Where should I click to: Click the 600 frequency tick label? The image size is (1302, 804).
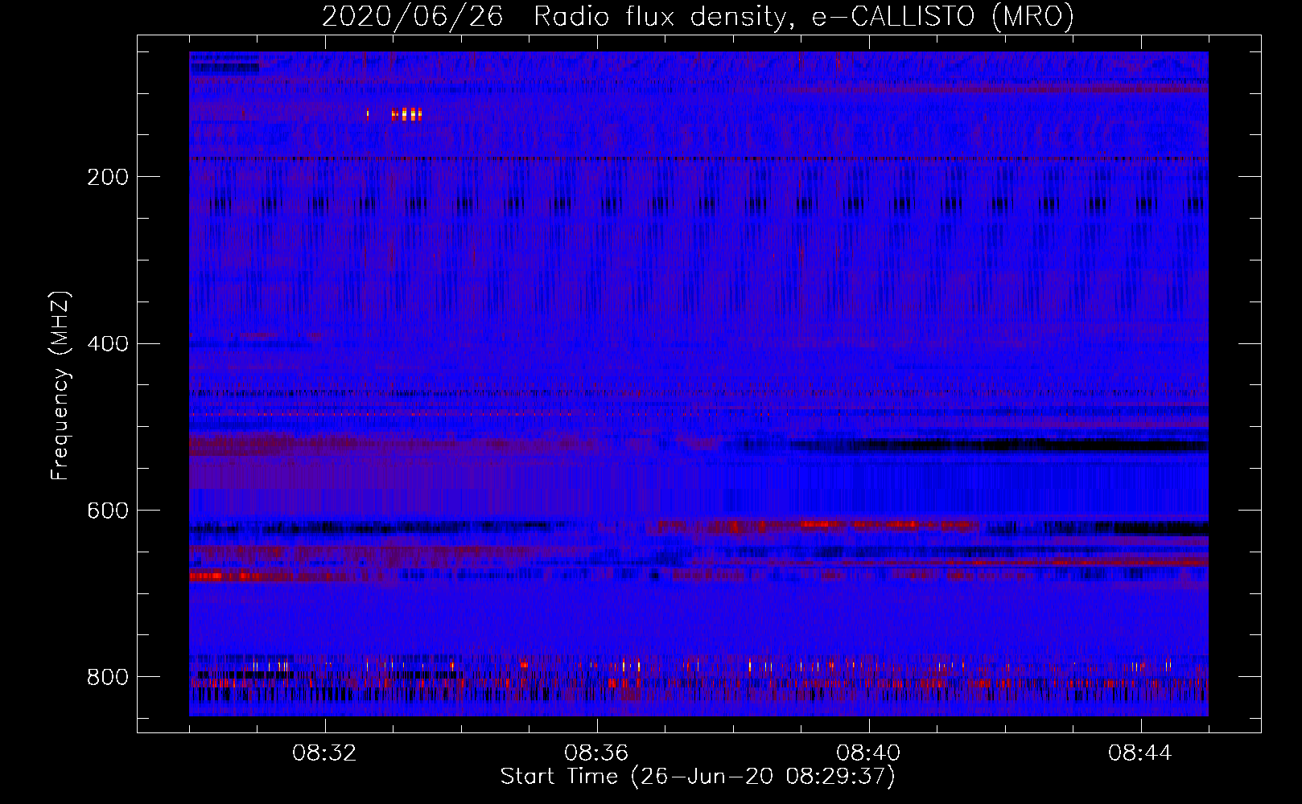pos(108,511)
